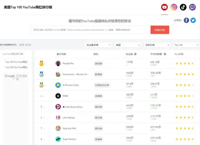This screenshot has width=200, height=145.
Task: Click 娱乐类 tag on Like Nastya row
Action: pyautogui.click(x=98, y=118)
